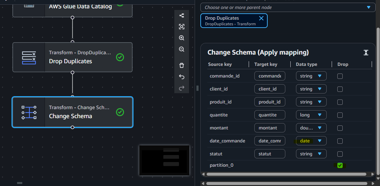Select the Drop Duplicates transform node
Screen dimensions: 380x186
[x=72, y=57]
